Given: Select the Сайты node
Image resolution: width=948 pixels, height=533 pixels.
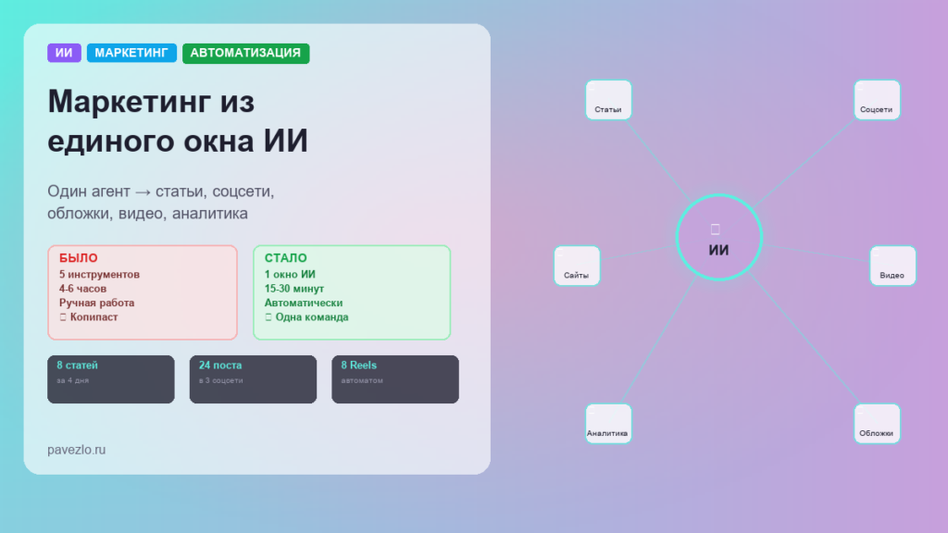Looking at the screenshot, I should [577, 266].
